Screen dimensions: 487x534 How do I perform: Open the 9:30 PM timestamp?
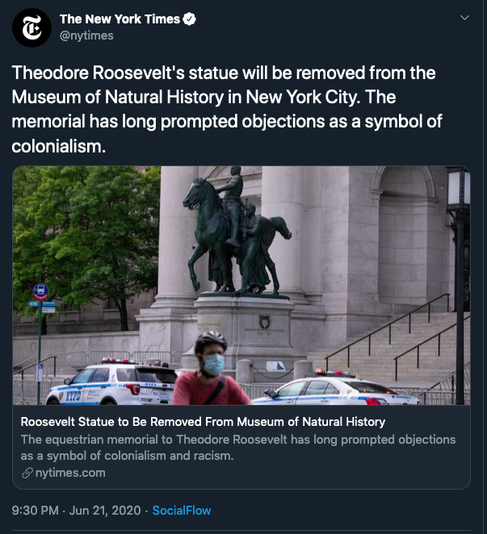35,511
